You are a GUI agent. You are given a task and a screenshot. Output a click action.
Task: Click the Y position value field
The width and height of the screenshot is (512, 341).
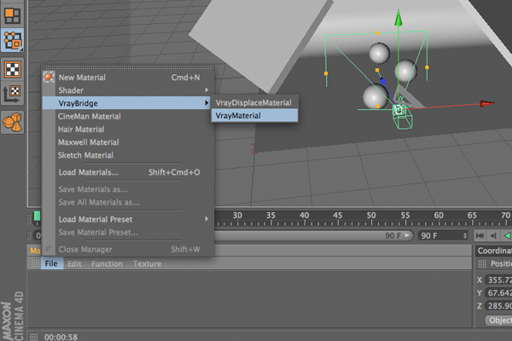(x=498, y=292)
